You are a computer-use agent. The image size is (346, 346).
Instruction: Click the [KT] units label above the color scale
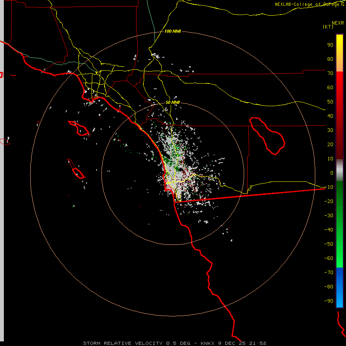328,27
